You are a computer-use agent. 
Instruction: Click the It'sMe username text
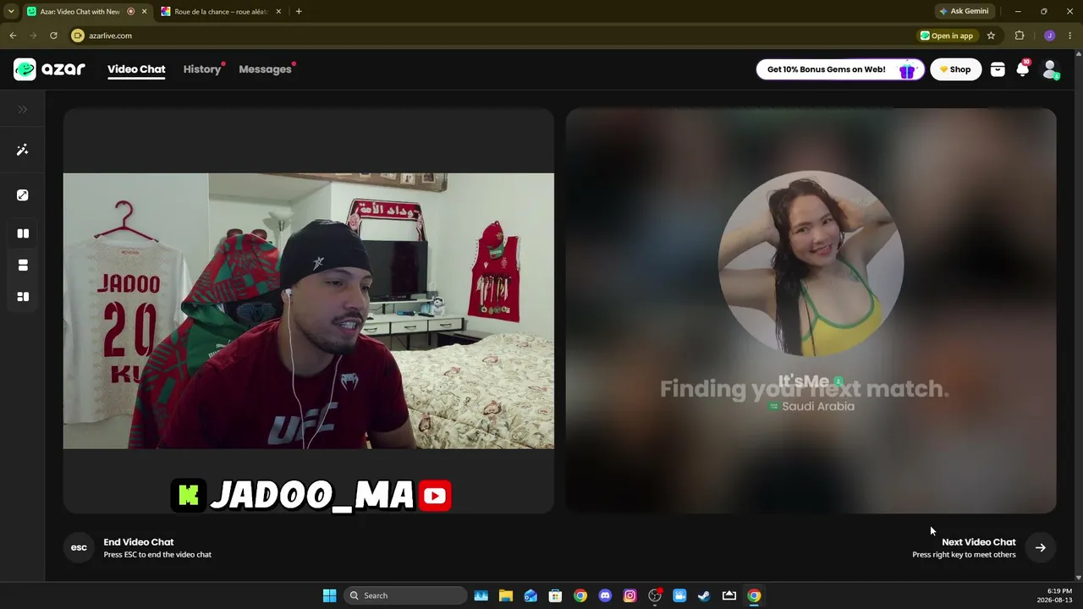click(x=804, y=381)
